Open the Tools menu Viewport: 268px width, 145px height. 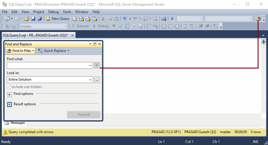tap(67, 12)
